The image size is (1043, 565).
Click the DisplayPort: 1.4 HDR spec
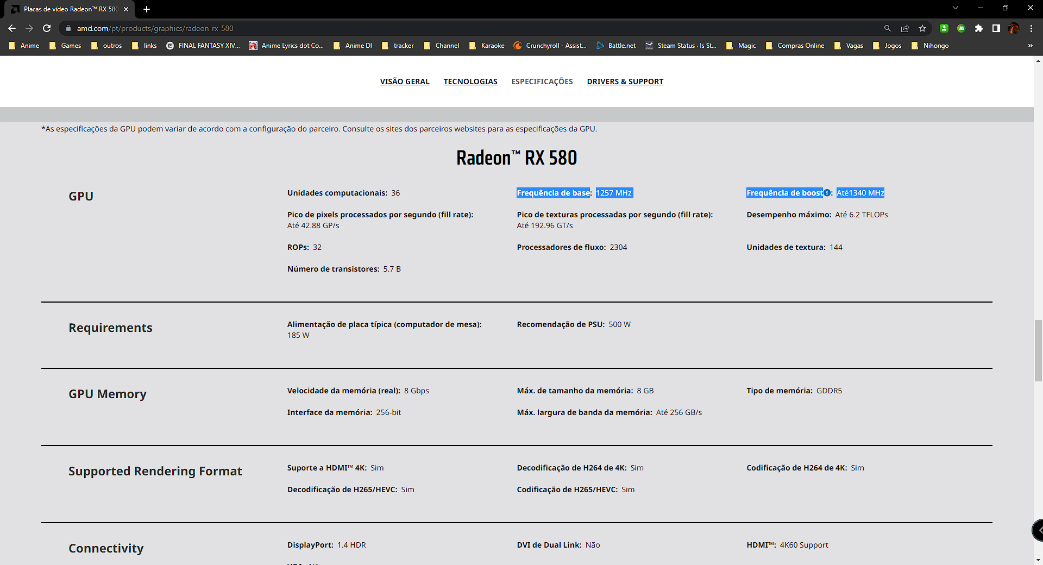[x=326, y=545]
